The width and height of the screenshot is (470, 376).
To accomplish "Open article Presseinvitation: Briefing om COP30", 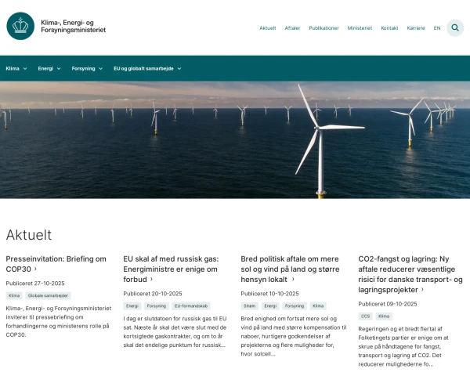I will coord(56,264).
